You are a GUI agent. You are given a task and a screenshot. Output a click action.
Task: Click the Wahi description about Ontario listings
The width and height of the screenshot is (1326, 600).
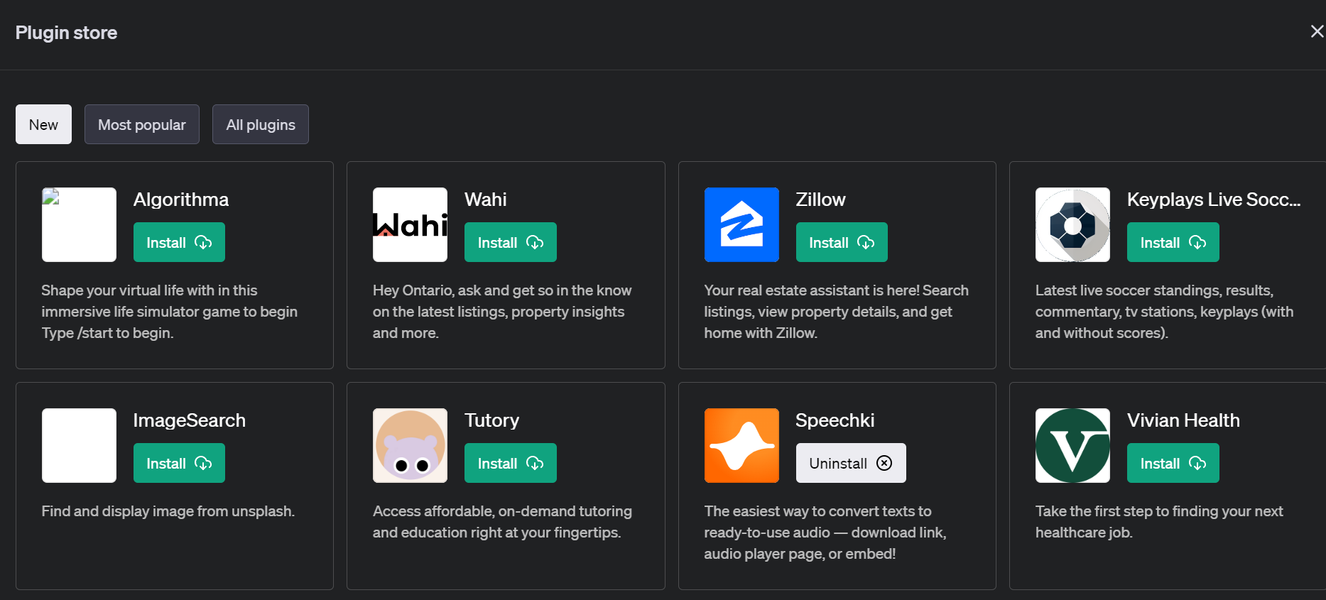502,312
